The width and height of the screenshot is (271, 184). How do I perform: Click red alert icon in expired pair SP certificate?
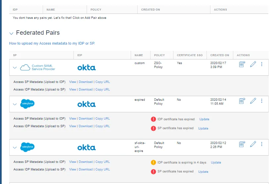(x=153, y=128)
